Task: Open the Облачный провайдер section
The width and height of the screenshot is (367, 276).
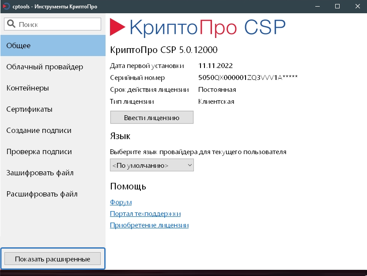Action: click(x=53, y=67)
